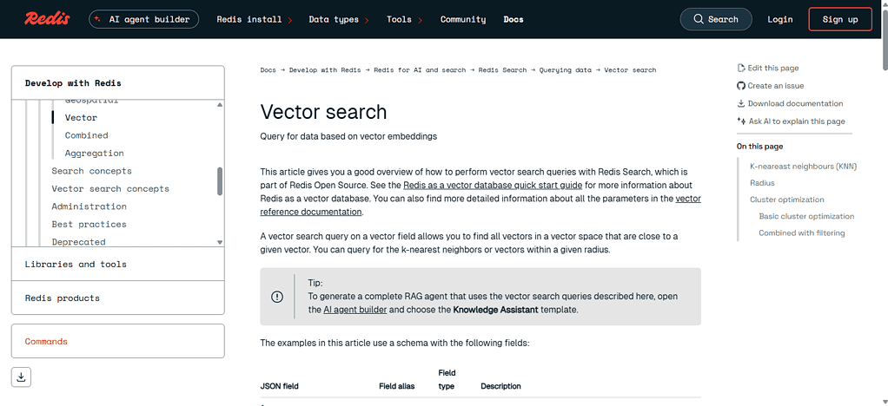Open the Commands link
This screenshot has height=406, width=888.
pos(46,342)
